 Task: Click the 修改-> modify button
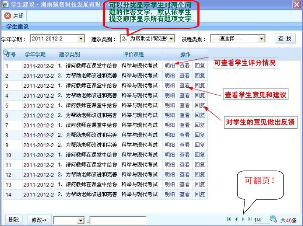click(39, 220)
